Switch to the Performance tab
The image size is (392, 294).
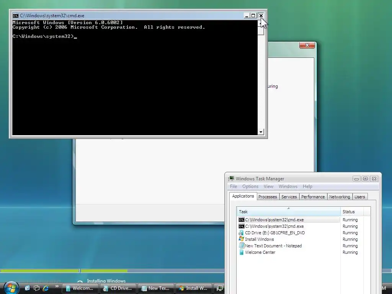click(313, 197)
